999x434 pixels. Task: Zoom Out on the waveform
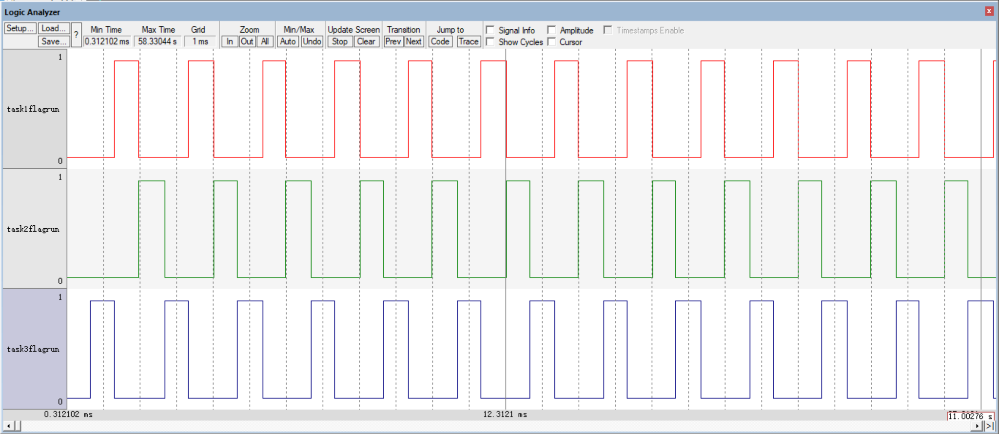coord(247,41)
